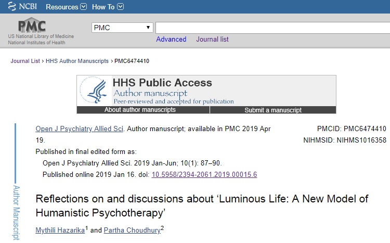The height and width of the screenshot is (243, 390).
Task: Expand the How To menu
Action: coord(108,7)
